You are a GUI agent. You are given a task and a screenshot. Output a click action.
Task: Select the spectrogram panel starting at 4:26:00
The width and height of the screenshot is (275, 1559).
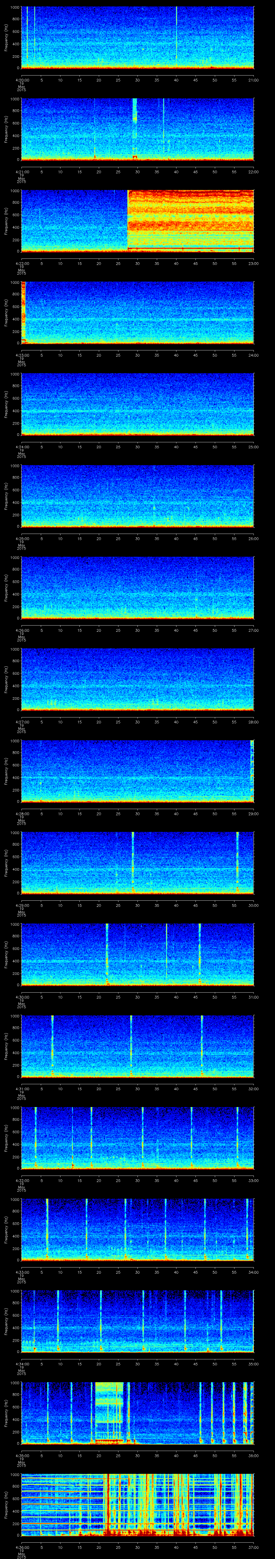click(x=138, y=587)
